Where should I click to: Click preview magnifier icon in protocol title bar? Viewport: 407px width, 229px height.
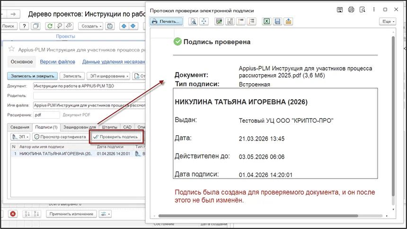pyautogui.click(x=363, y=9)
